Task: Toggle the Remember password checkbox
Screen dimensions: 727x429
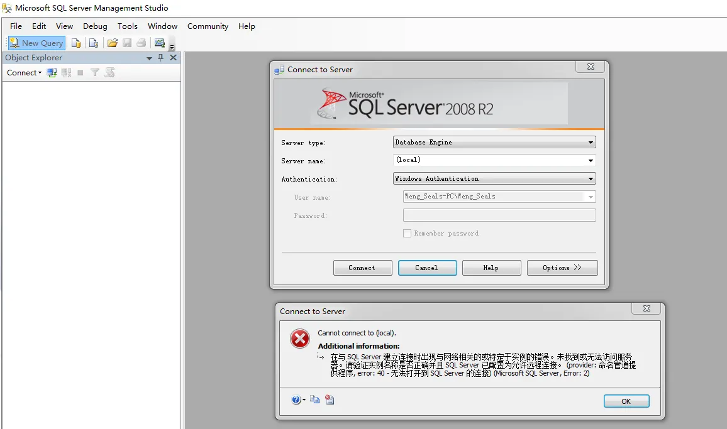Action: point(407,234)
